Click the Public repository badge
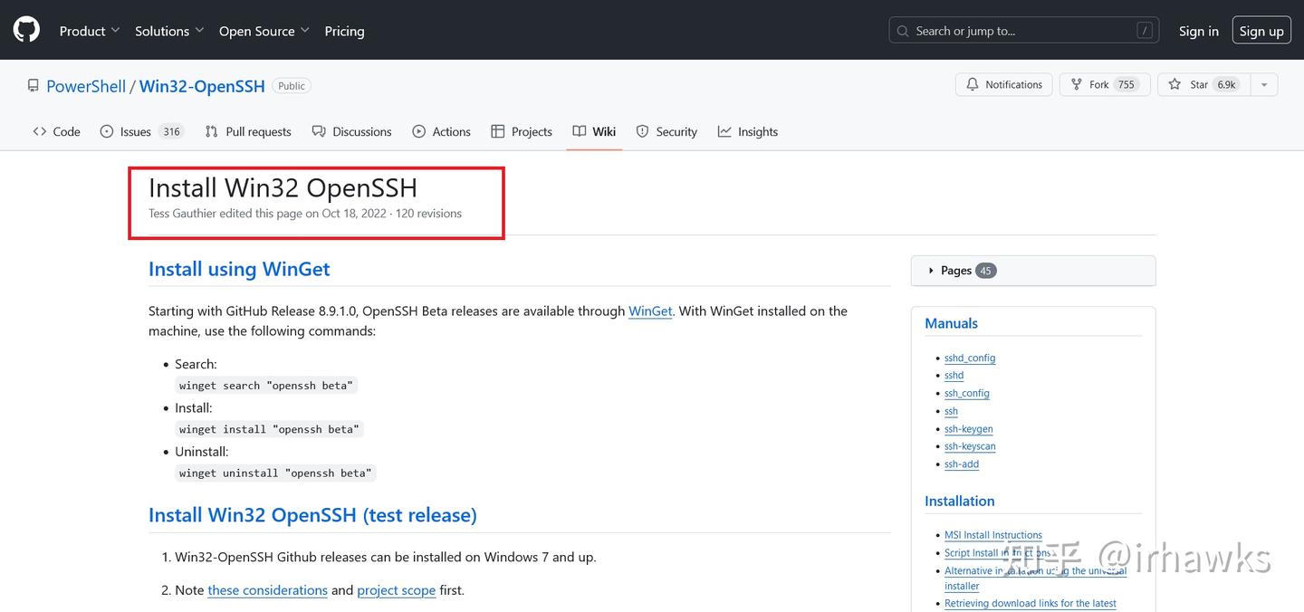Screen dimensions: 1304x612 (292, 86)
